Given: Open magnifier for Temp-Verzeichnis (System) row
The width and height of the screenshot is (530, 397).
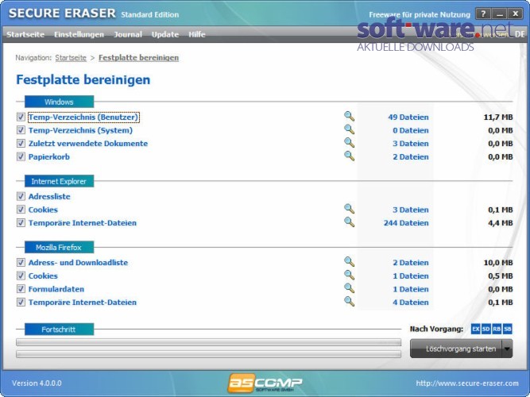Looking at the screenshot, I should (x=349, y=129).
